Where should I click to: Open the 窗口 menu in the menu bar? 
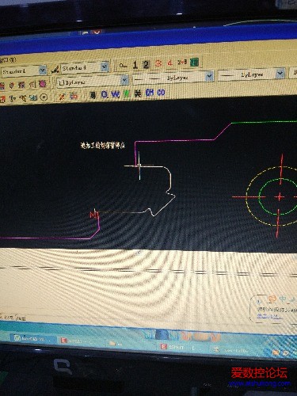pyautogui.click(x=8, y=60)
